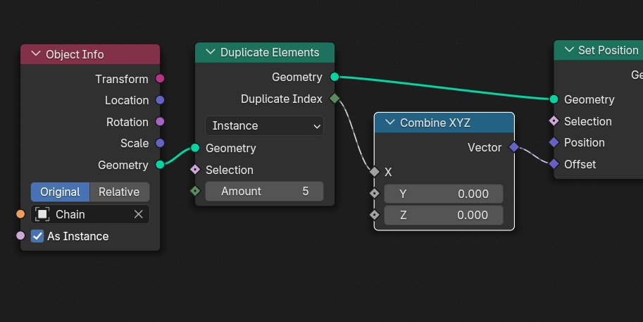
Task: Click the Duplicate Index output socket
Action: click(x=335, y=98)
